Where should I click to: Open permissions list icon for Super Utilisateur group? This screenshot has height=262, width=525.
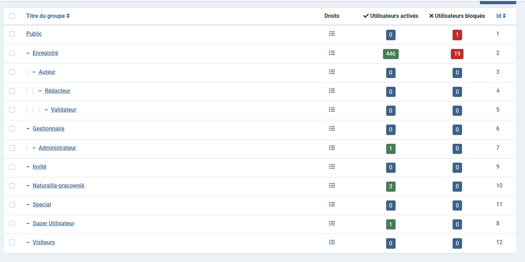(332, 223)
